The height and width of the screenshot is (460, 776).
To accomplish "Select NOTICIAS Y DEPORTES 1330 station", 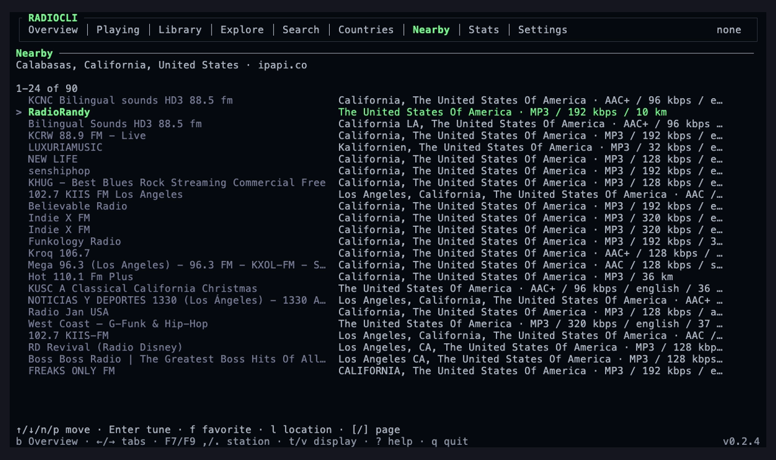I will 375,300.
